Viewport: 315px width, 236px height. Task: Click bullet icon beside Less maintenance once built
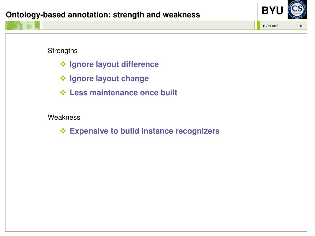63,92
